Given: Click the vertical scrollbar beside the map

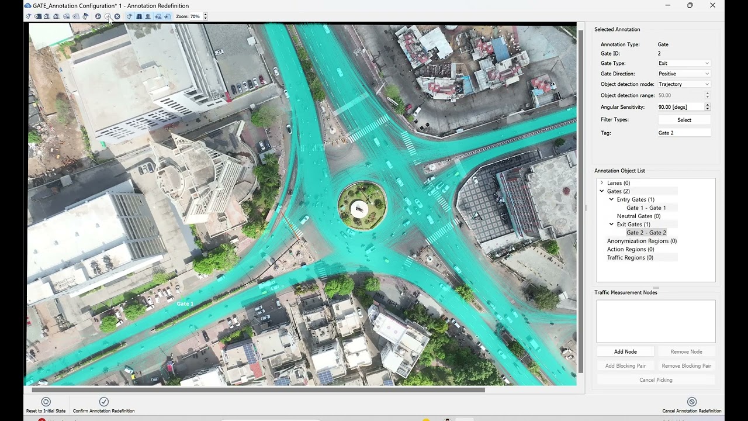Looking at the screenshot, I should [x=580, y=202].
